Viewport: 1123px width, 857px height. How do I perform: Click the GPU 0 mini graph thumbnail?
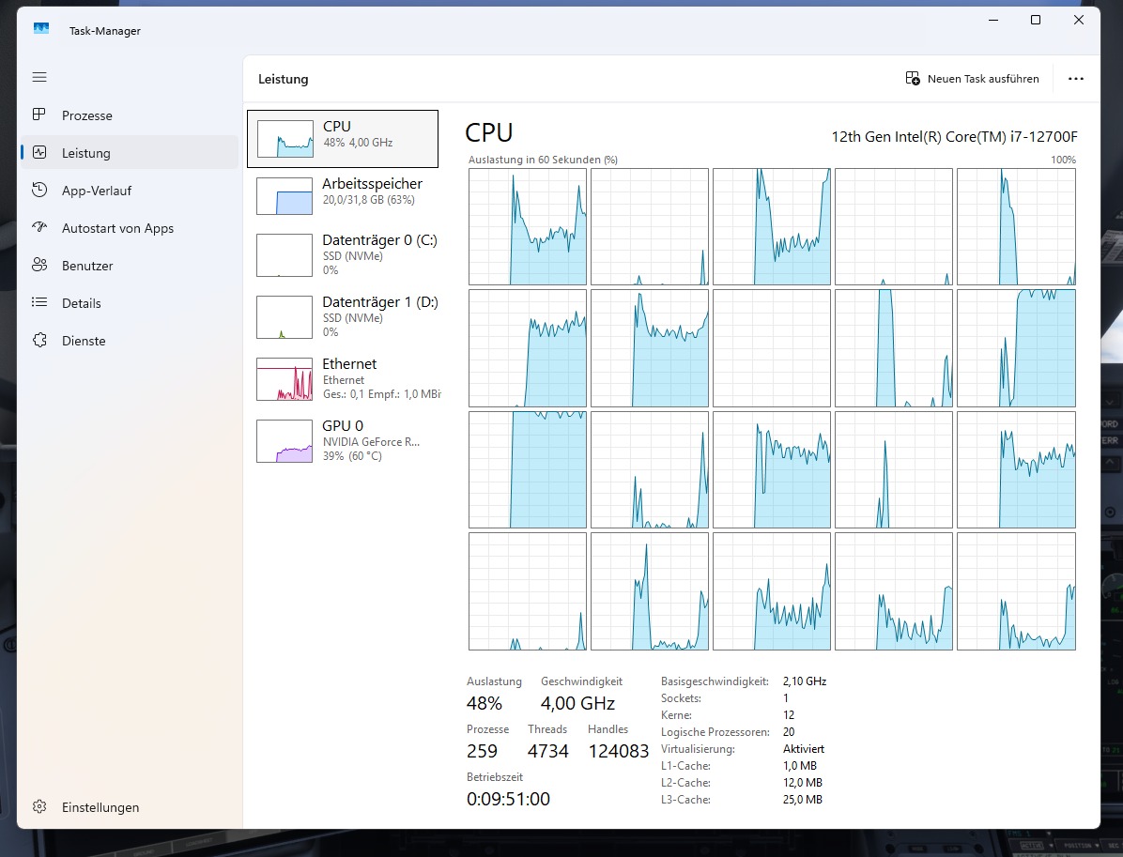coord(285,441)
